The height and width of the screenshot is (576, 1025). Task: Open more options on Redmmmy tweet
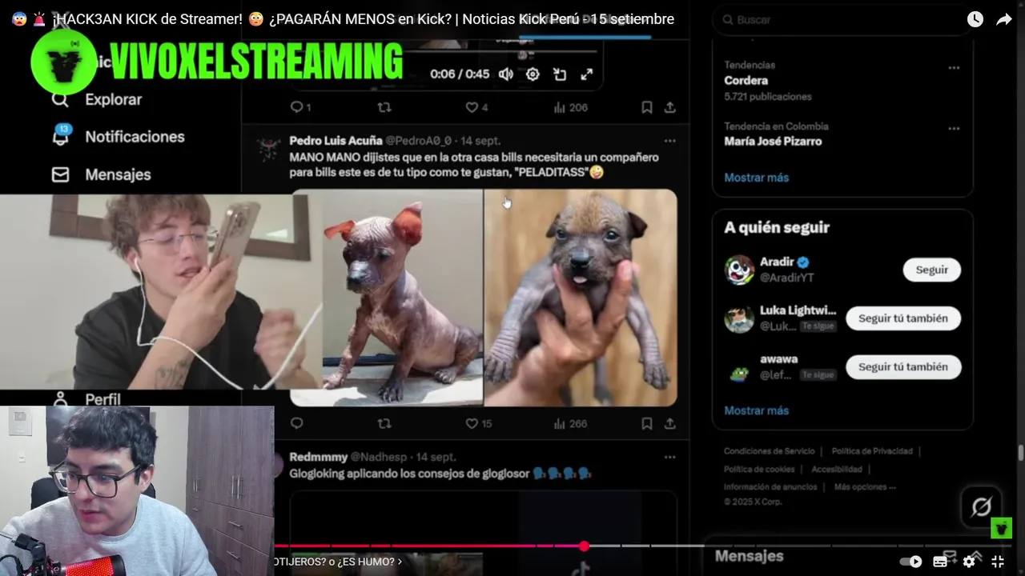point(669,457)
